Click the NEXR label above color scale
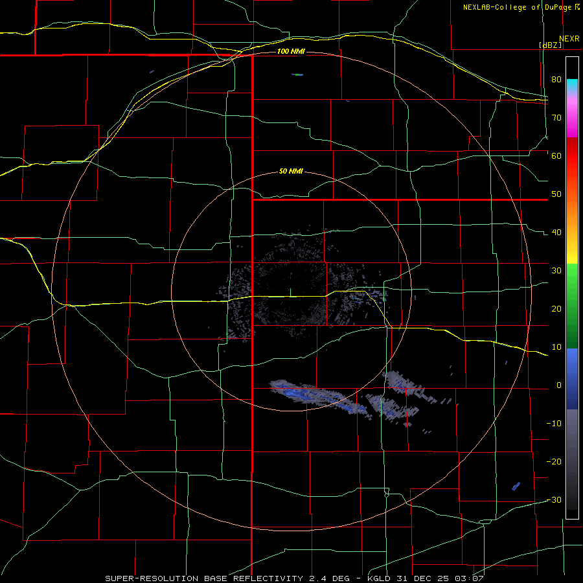 (x=569, y=39)
